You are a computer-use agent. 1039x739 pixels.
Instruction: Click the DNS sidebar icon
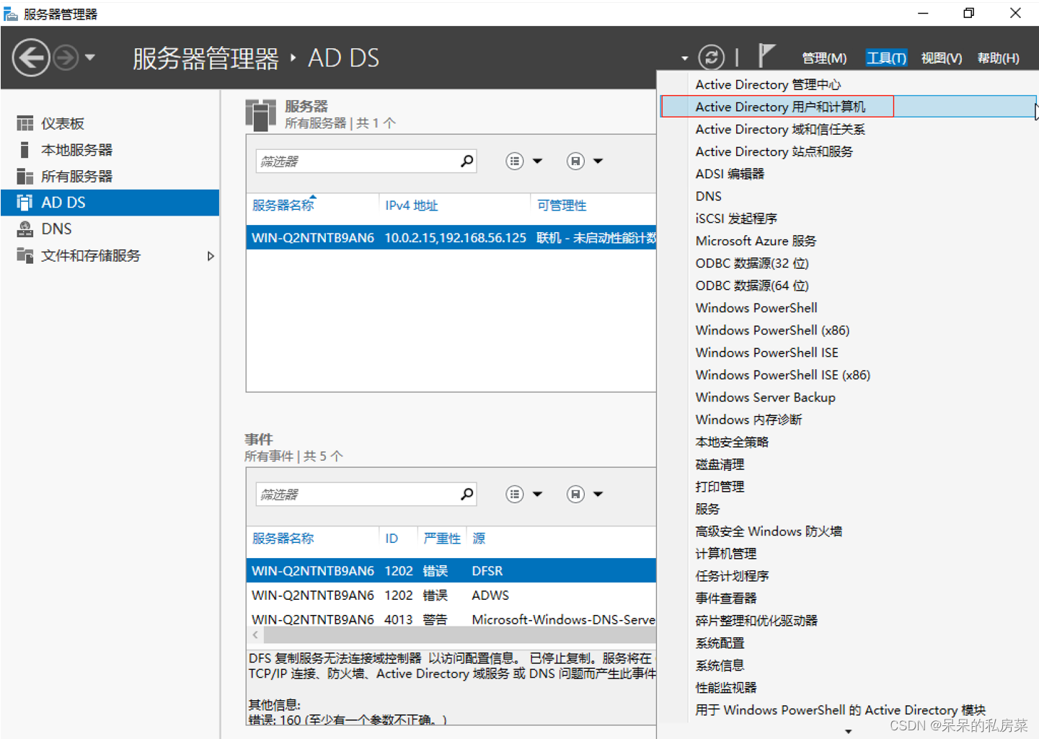point(25,229)
